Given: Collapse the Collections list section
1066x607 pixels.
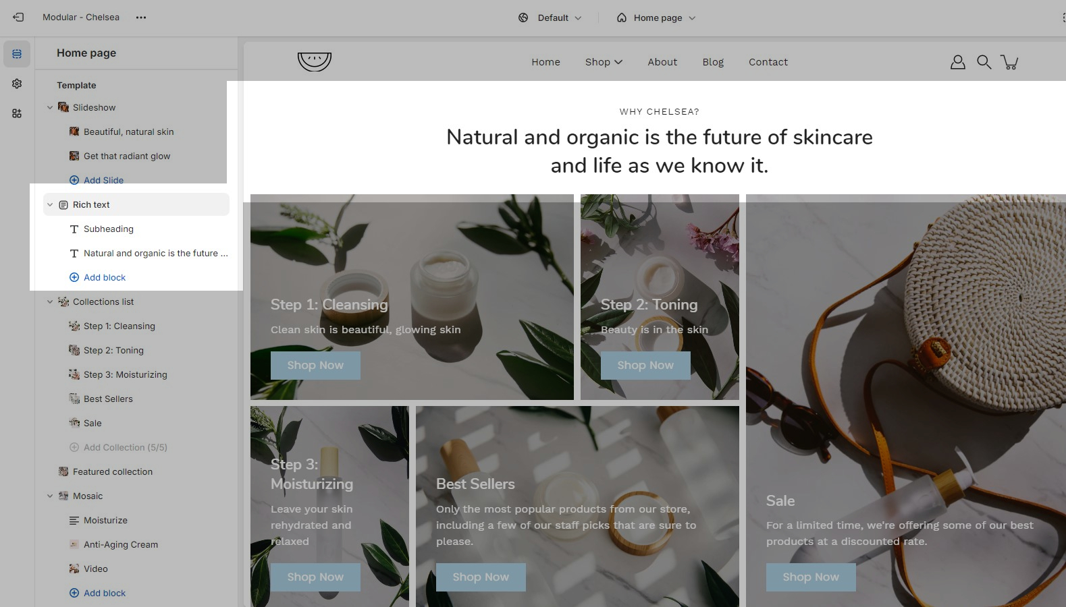Looking at the screenshot, I should click(x=50, y=301).
